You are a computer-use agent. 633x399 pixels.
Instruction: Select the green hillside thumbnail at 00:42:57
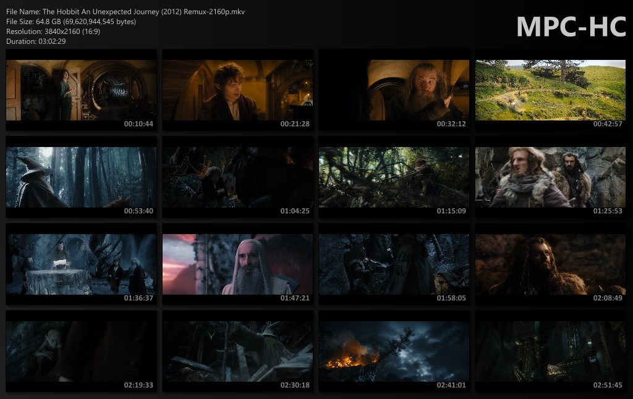[550, 90]
